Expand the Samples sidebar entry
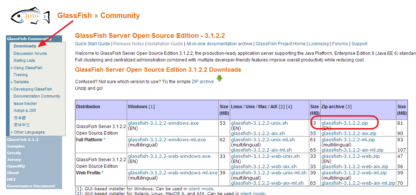 coord(12,82)
